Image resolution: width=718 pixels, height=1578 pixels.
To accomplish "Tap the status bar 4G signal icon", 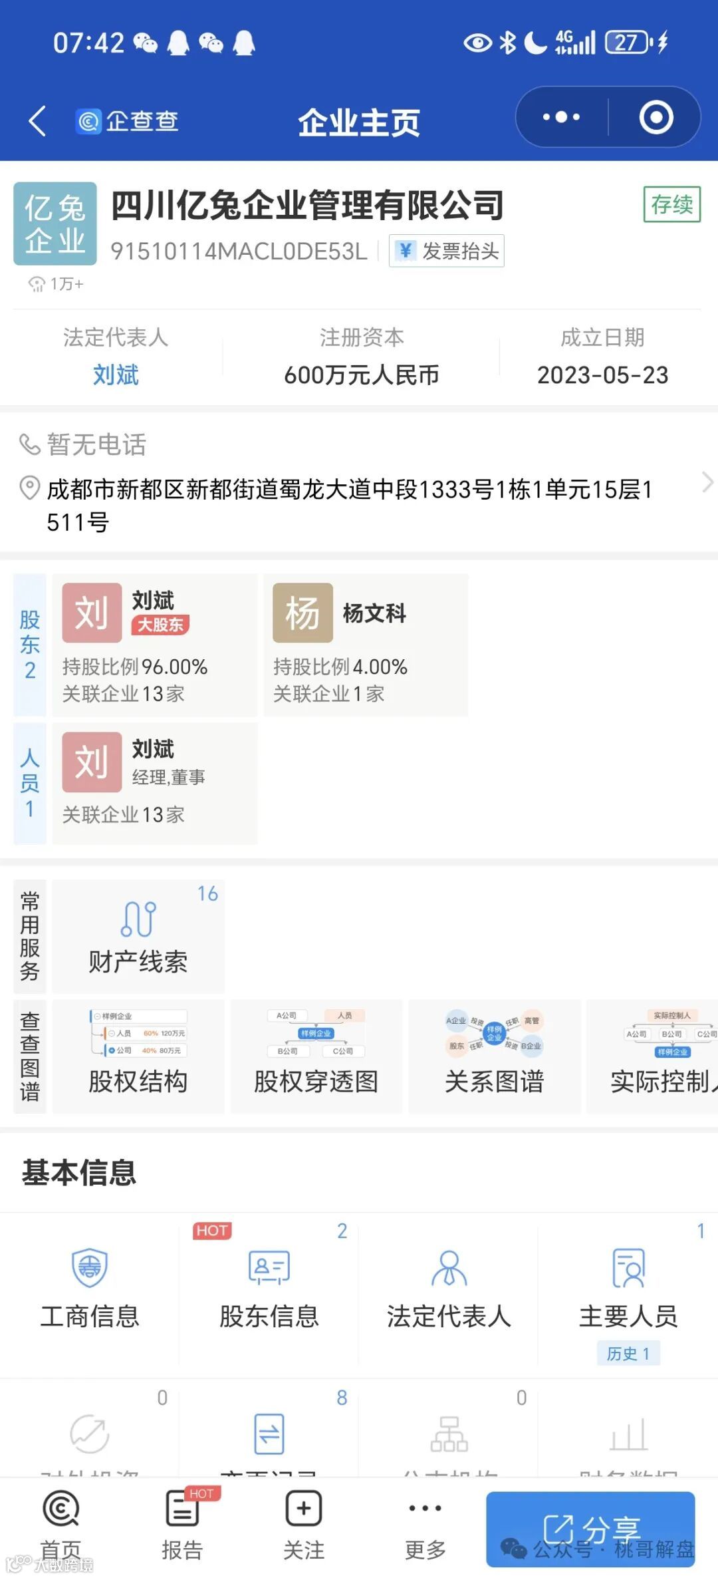I will (x=575, y=43).
